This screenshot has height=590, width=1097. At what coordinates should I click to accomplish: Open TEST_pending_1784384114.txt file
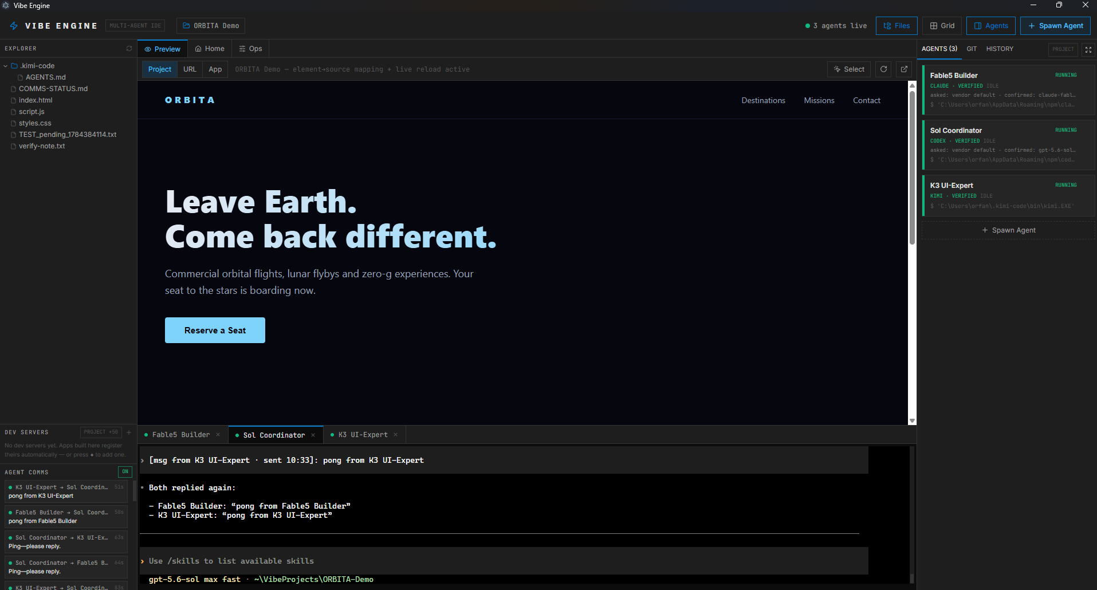[x=67, y=135]
